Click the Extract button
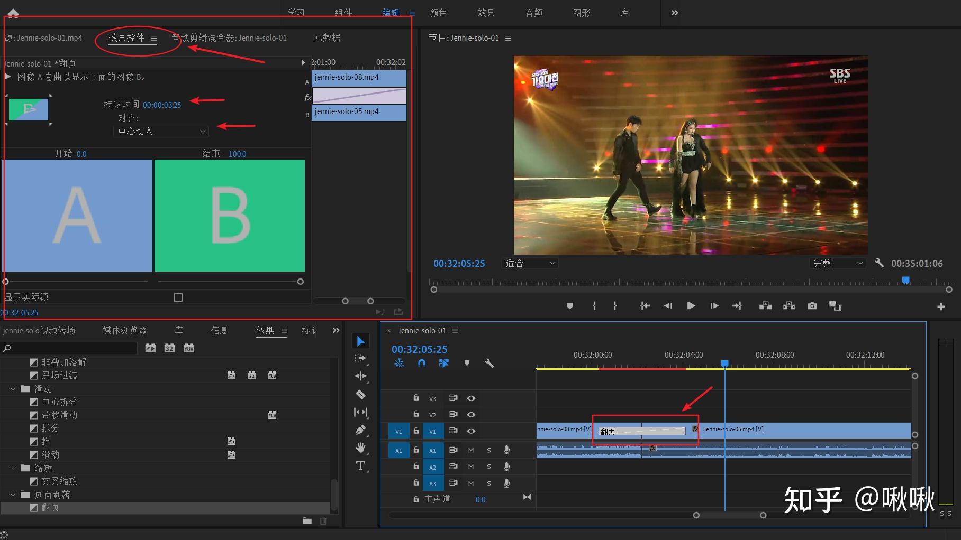The width and height of the screenshot is (961, 540). tap(788, 306)
